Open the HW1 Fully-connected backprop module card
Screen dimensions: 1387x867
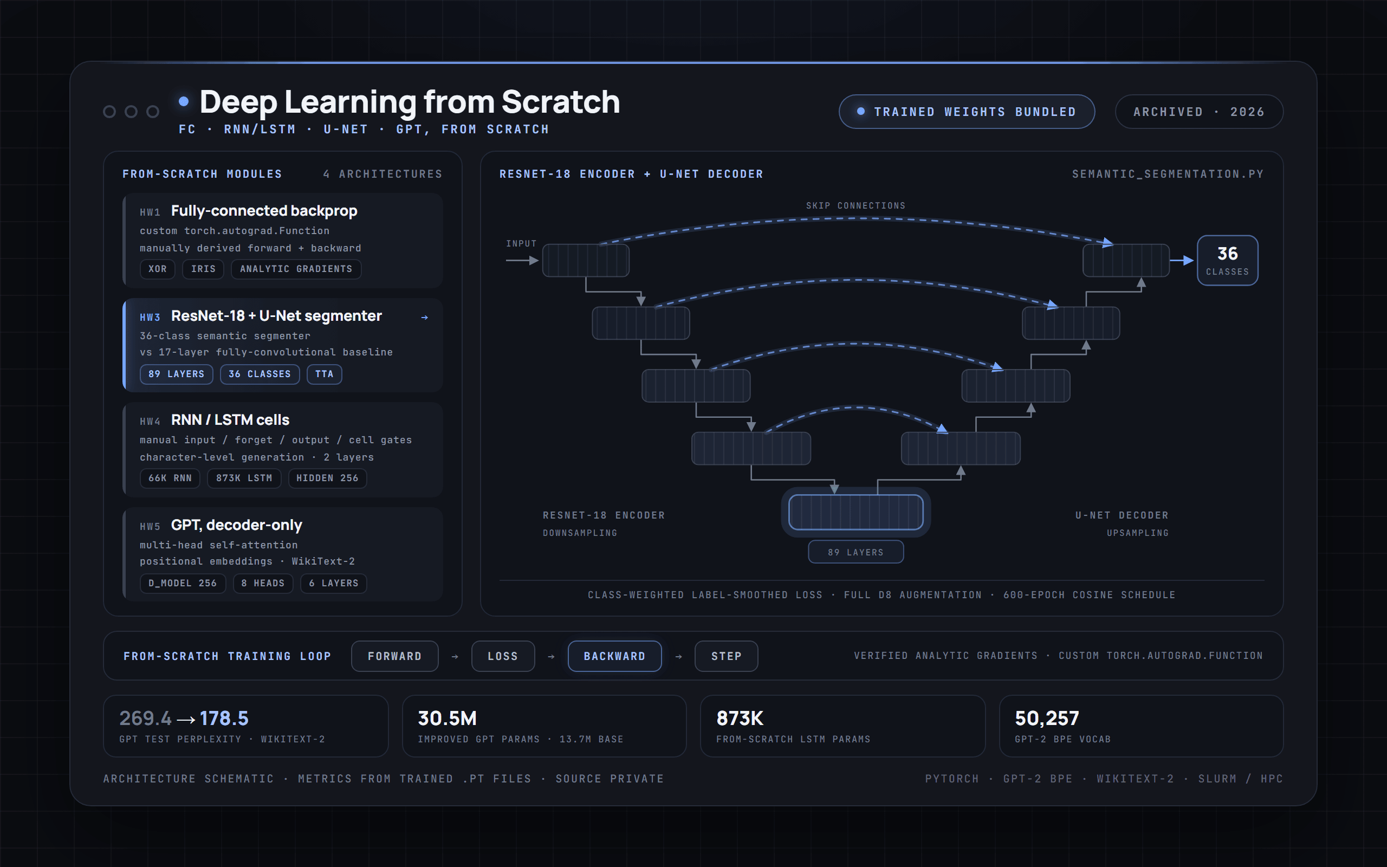[283, 240]
